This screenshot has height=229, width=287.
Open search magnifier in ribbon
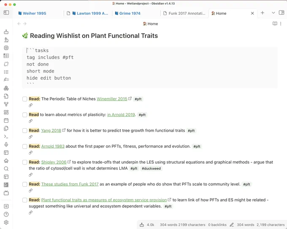[x=6, y=169]
